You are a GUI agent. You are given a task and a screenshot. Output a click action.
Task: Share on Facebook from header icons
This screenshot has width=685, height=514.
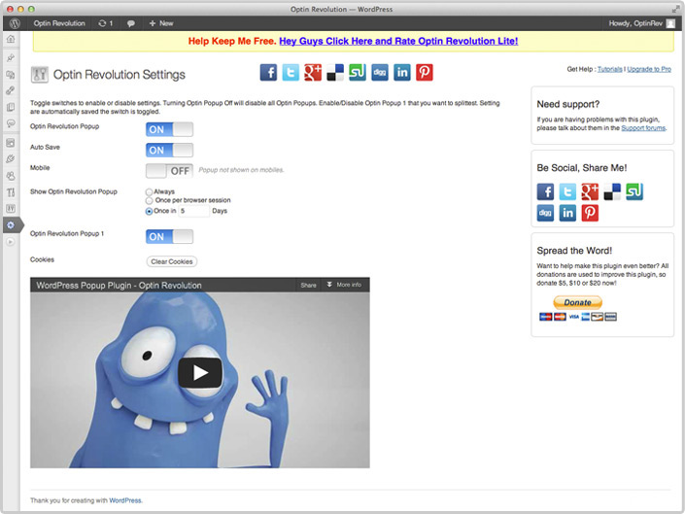[269, 73]
